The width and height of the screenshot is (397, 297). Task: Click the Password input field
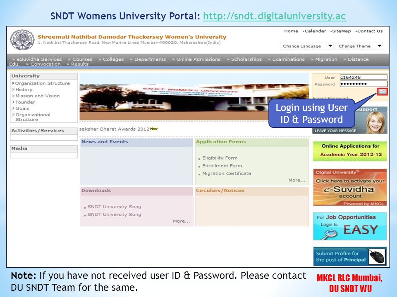pyautogui.click(x=364, y=84)
